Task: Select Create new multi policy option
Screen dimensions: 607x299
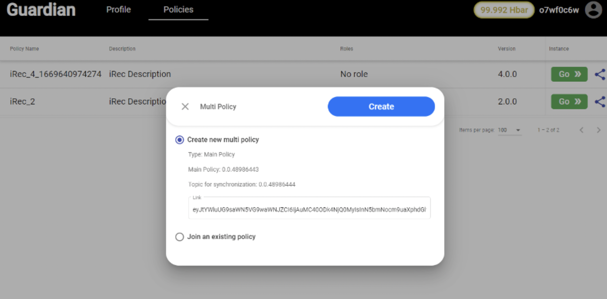Action: pyautogui.click(x=180, y=140)
